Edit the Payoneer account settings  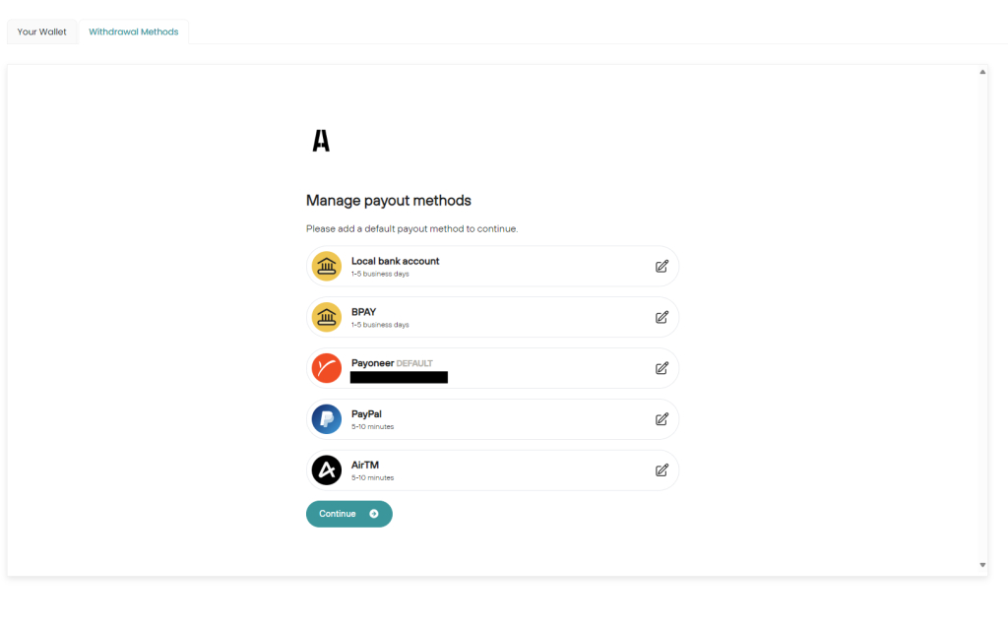tap(661, 368)
